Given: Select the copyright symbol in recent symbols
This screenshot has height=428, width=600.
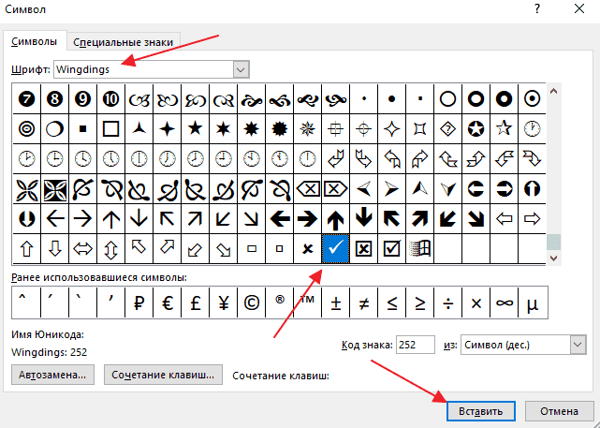Looking at the screenshot, I should pyautogui.click(x=251, y=303).
